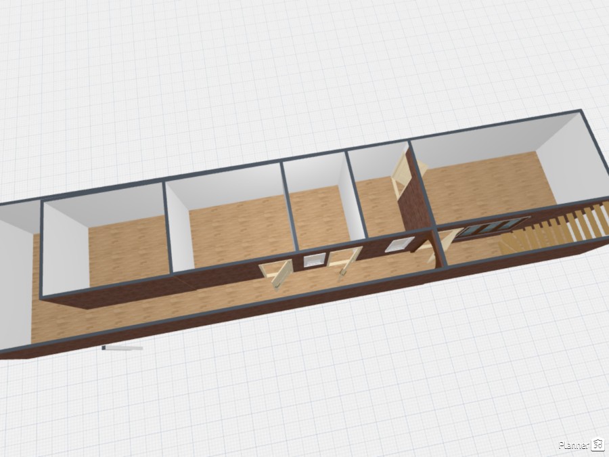Select the angled door near the corridor center
This screenshot has width=609, height=457.
(x=345, y=261)
